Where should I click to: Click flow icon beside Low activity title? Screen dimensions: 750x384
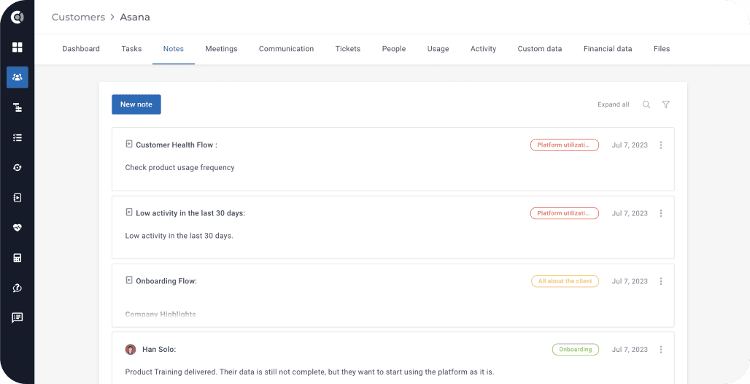(128, 212)
